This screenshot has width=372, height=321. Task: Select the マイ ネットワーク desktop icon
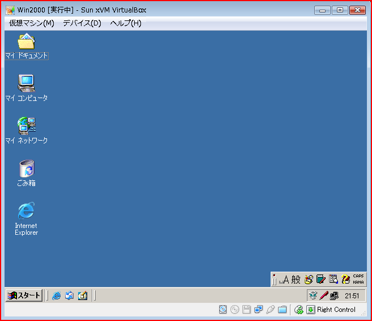pyautogui.click(x=27, y=130)
